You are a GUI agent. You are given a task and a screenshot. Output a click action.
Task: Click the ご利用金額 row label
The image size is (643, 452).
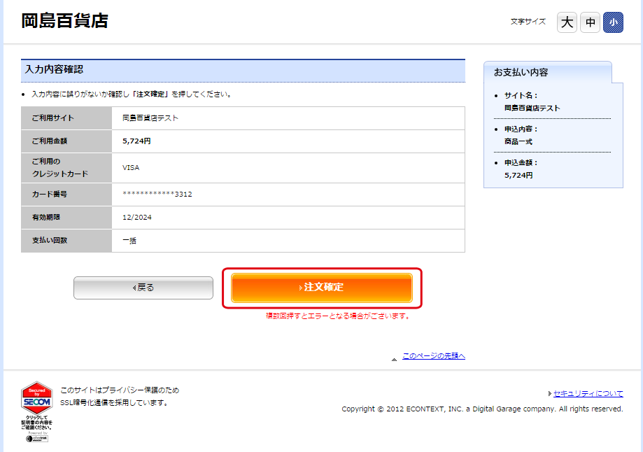click(50, 141)
